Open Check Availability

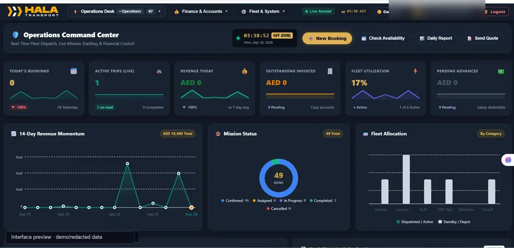[x=383, y=39]
